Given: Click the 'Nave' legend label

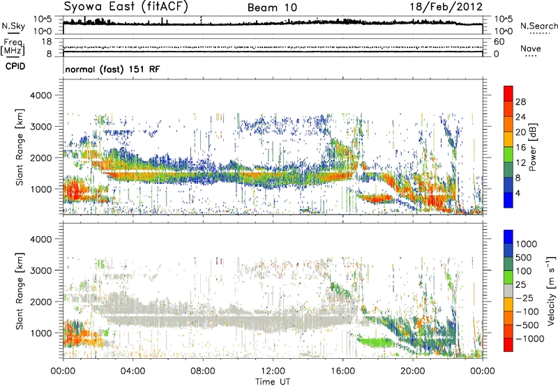Looking at the screenshot, I should (x=531, y=48).
